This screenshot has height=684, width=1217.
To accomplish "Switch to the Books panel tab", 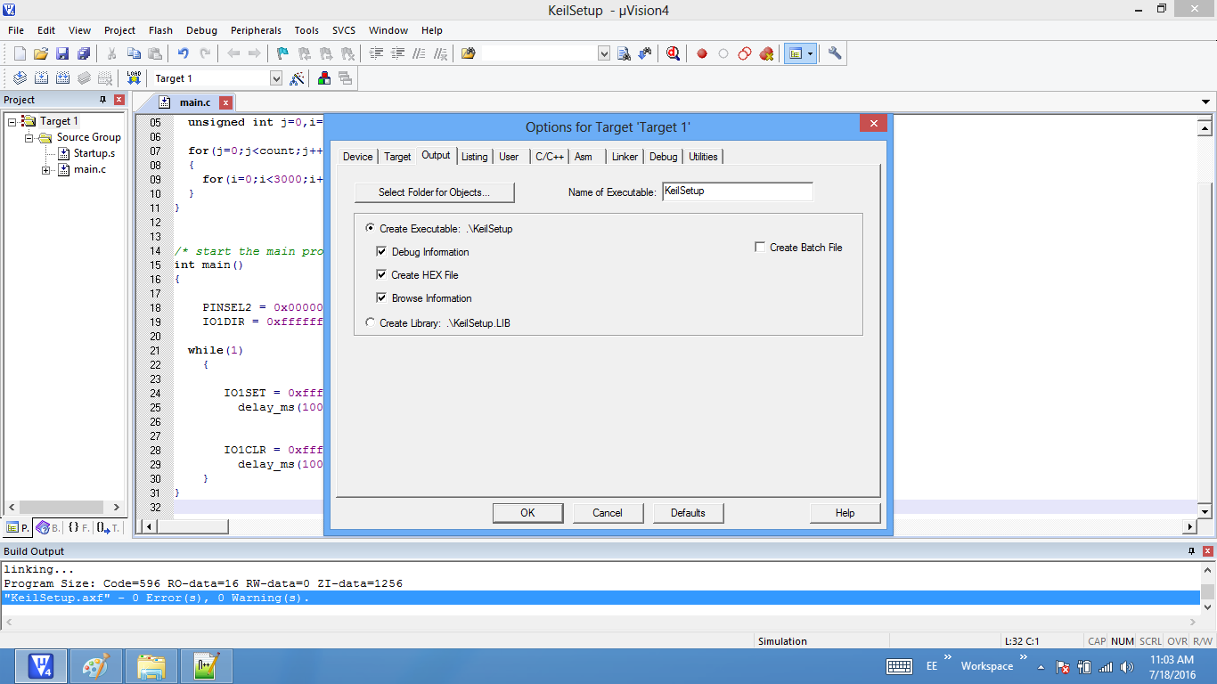I will tap(48, 527).
